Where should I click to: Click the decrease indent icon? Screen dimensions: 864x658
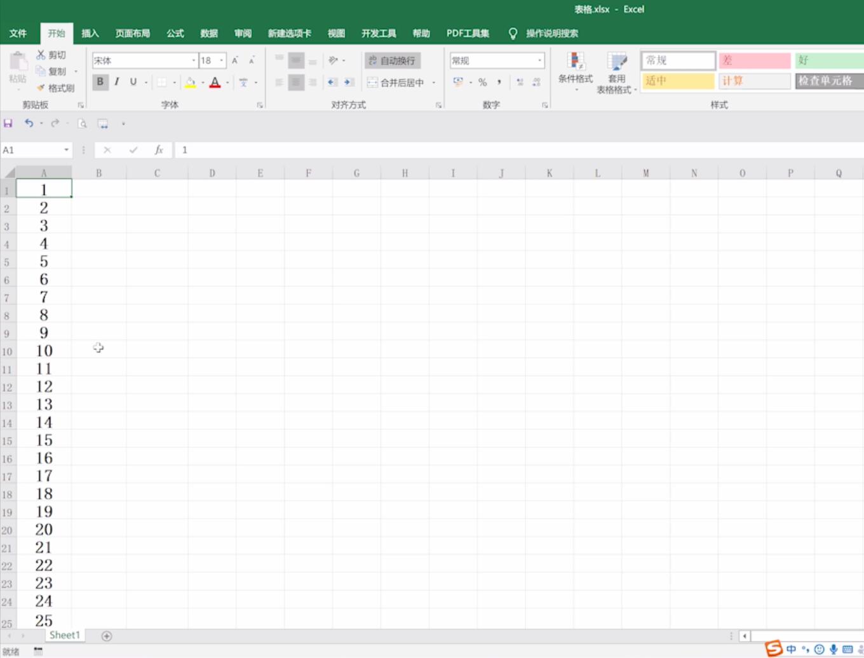pos(332,82)
